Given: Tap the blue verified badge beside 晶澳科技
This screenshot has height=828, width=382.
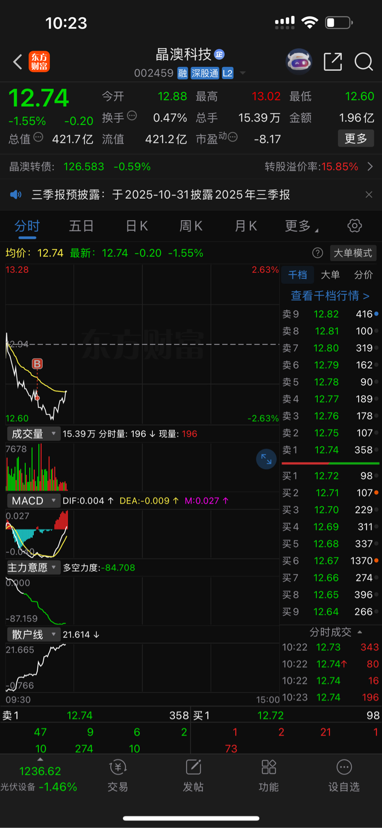Looking at the screenshot, I should pyautogui.click(x=219, y=54).
